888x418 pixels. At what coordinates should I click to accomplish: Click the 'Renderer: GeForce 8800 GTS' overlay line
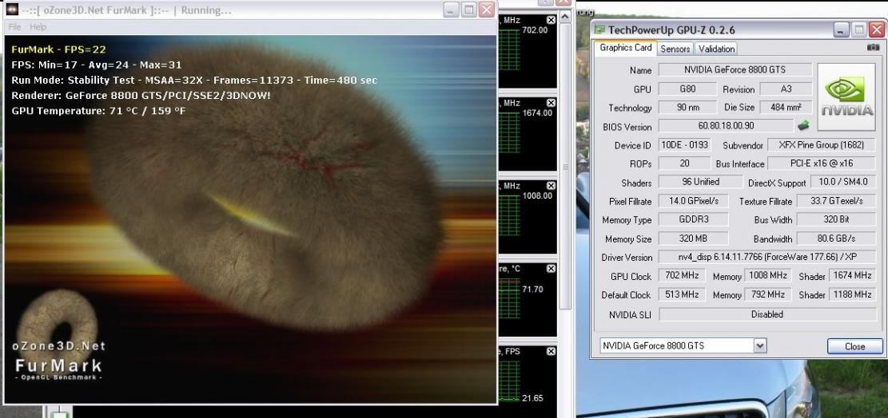(x=141, y=96)
